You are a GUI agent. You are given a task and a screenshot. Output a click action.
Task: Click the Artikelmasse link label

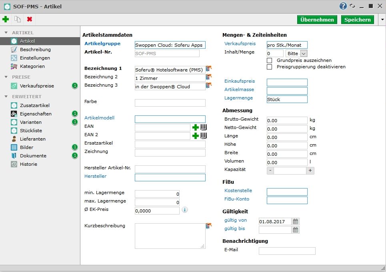(239, 89)
